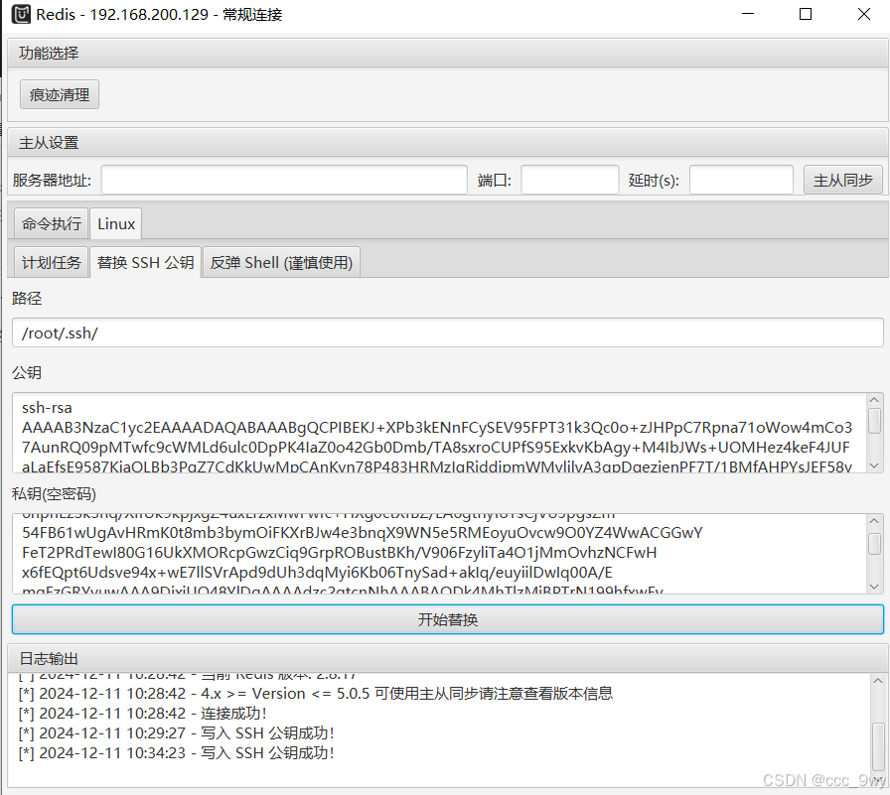Click the 主从设置 section header
The width and height of the screenshot is (890, 795).
(x=447, y=142)
